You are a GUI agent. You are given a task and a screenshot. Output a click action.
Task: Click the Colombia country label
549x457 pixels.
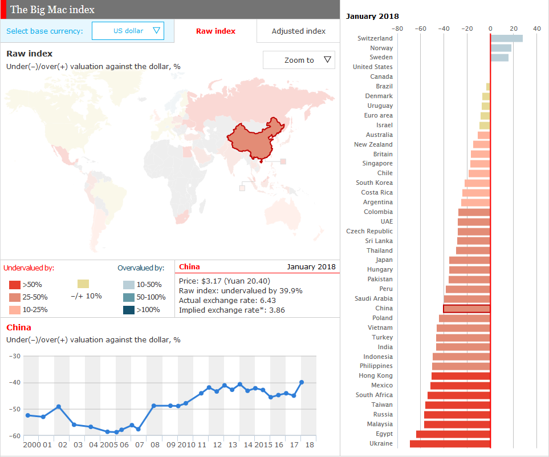pyautogui.click(x=378, y=212)
